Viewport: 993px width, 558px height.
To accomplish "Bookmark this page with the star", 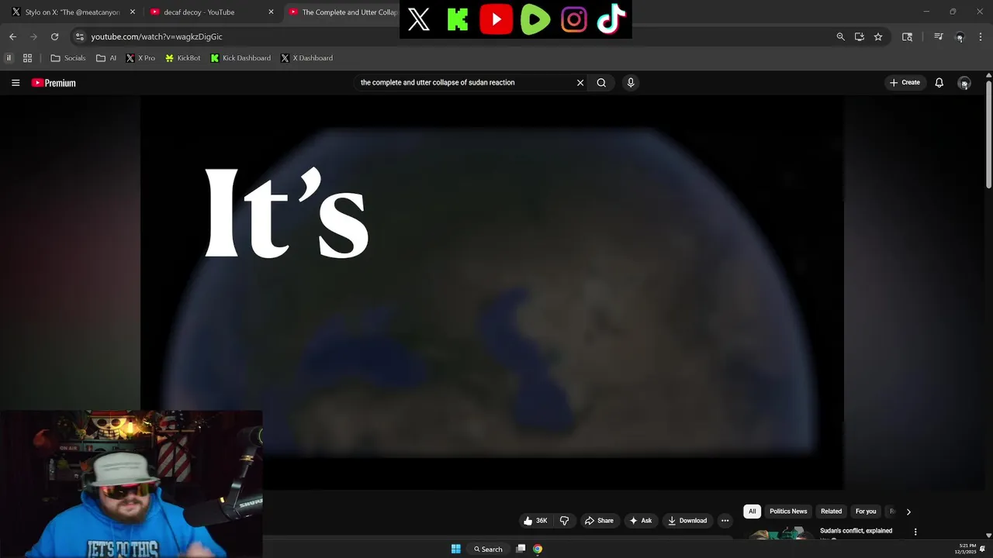I will point(878,36).
